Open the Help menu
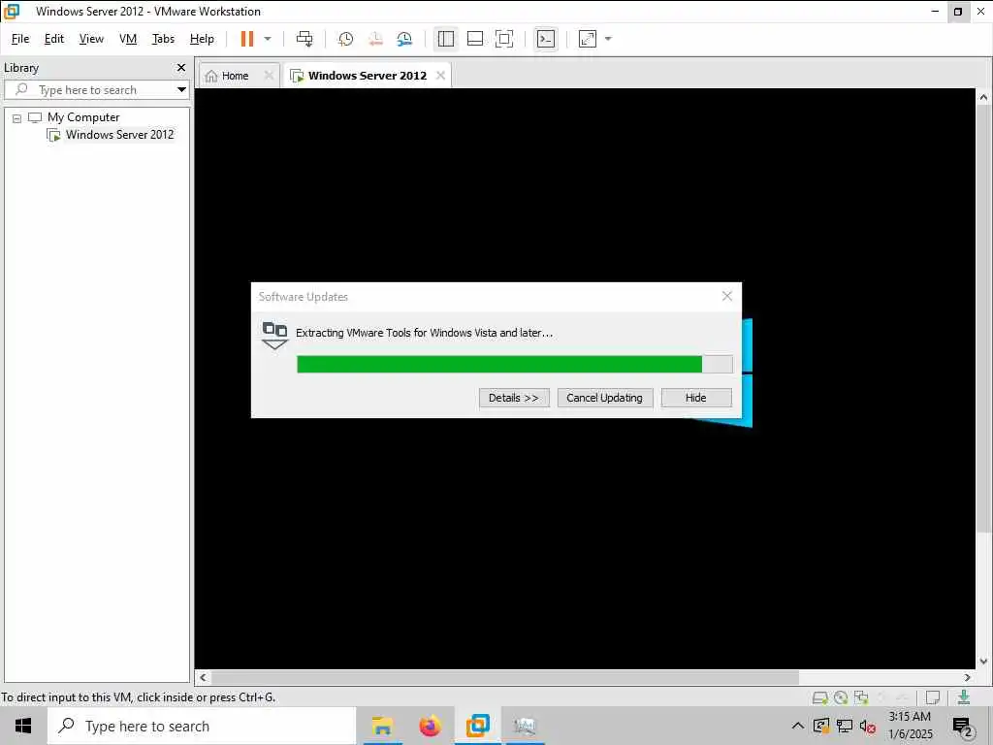The width and height of the screenshot is (993, 745). [202, 39]
